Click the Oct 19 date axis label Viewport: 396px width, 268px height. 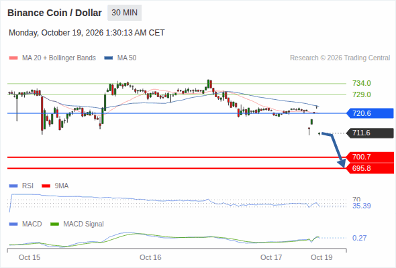tap(321, 257)
